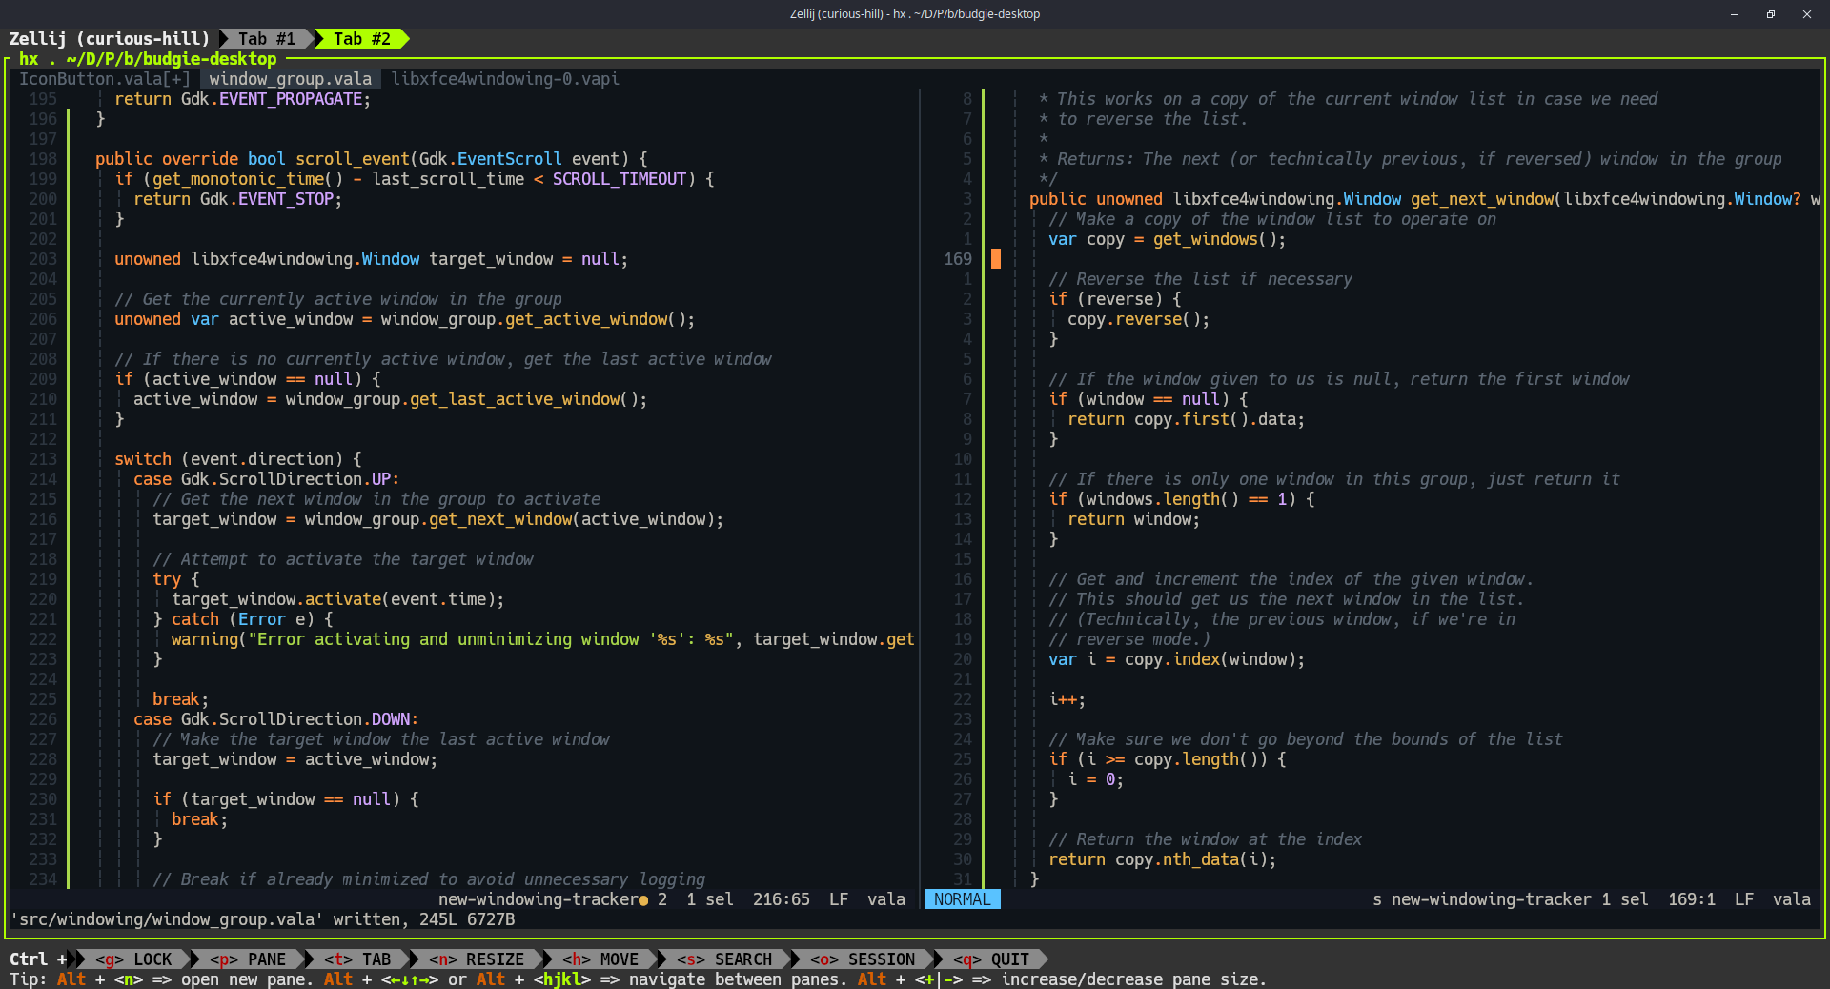The image size is (1830, 989).
Task: Click the Zellij session name curious-hill
Action: 143,39
